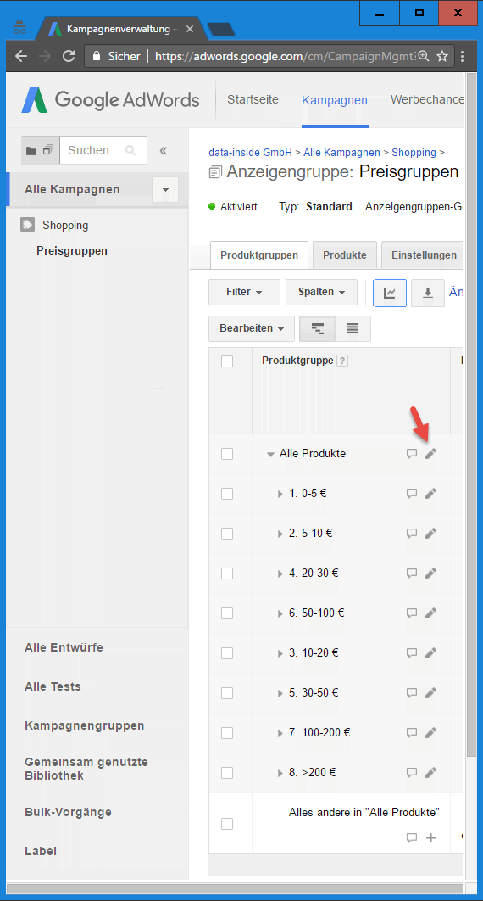Follow the data-inside GmbH breadcrumb link
Image resolution: width=483 pixels, height=901 pixels.
[251, 152]
